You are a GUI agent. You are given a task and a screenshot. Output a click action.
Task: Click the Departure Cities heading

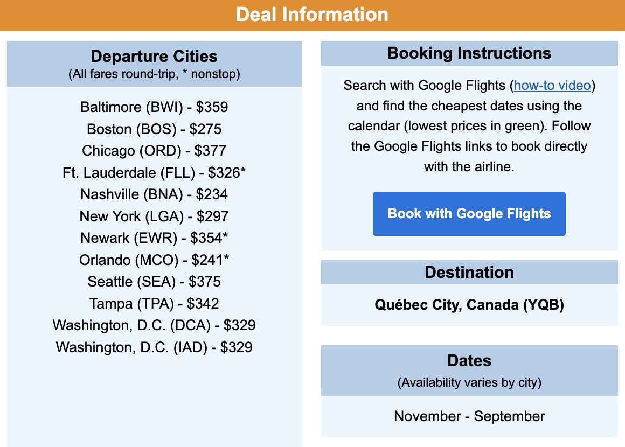(154, 56)
